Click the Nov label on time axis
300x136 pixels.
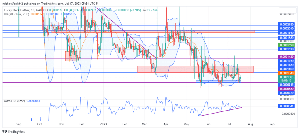[61, 124]
